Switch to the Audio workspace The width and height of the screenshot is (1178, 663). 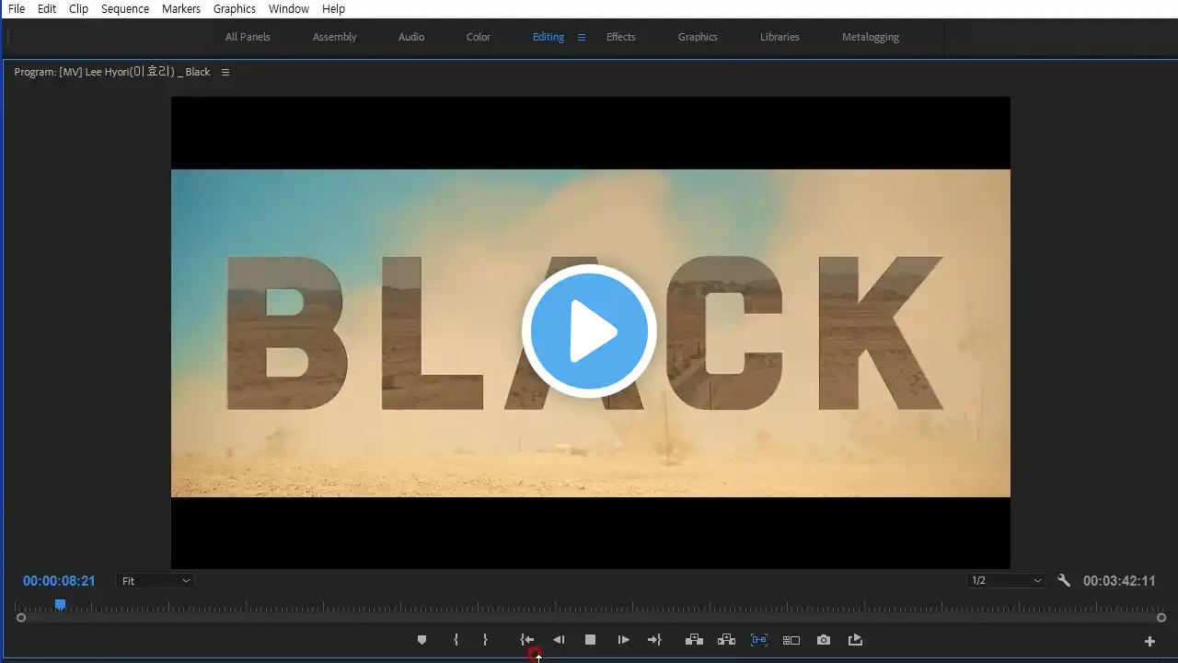pos(411,37)
